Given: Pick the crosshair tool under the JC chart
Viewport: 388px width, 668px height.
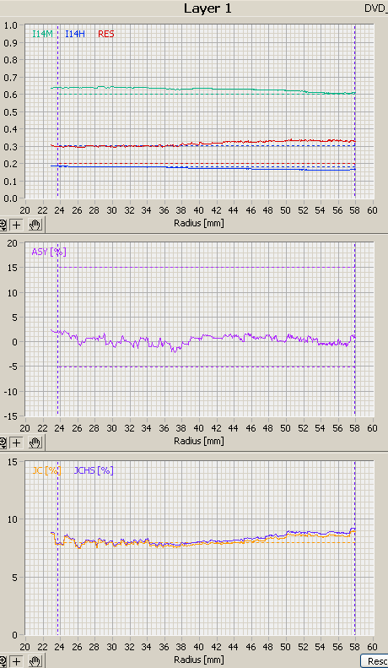Looking at the screenshot, I should click(17, 661).
